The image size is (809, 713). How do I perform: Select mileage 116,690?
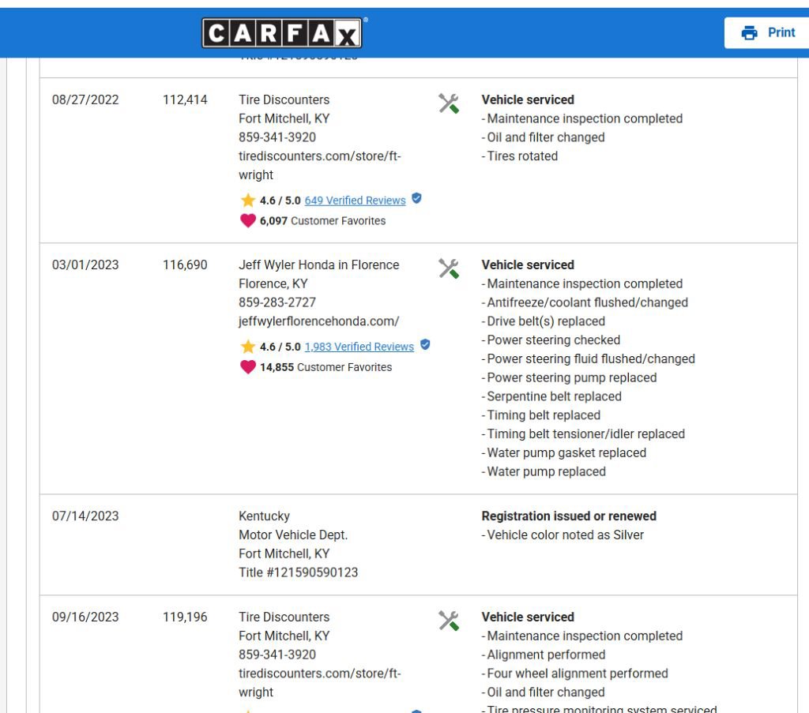[x=185, y=265]
